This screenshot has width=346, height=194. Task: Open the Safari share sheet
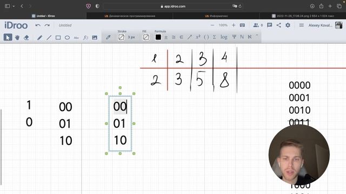tap(321, 6)
